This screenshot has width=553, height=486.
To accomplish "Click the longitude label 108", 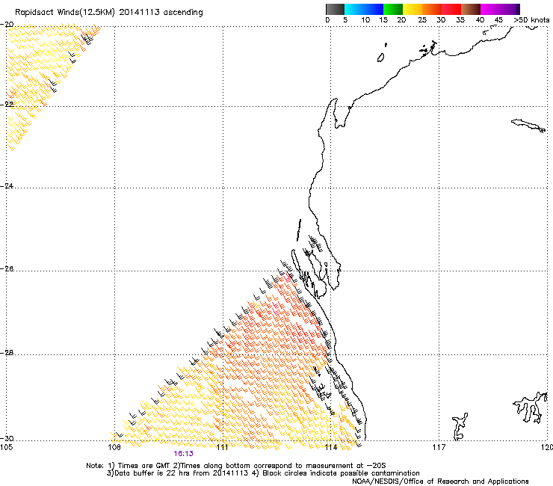I will [114, 448].
